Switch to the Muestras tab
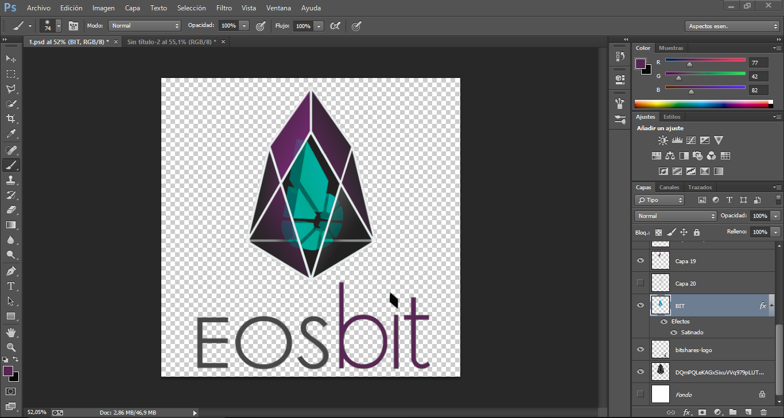This screenshot has height=418, width=784. [671, 48]
